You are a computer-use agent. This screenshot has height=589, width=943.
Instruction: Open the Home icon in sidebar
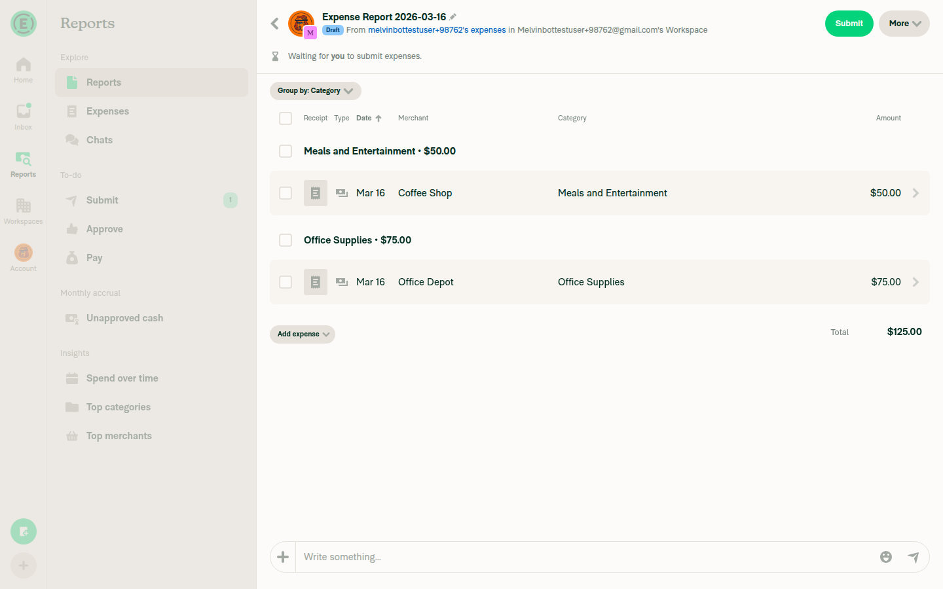coord(23,65)
